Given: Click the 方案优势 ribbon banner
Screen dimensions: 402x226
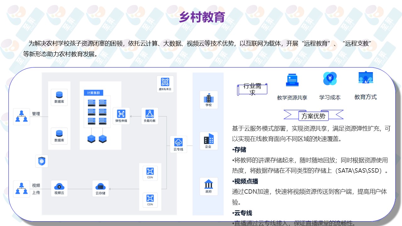Looking at the screenshot, I should [x=313, y=116].
